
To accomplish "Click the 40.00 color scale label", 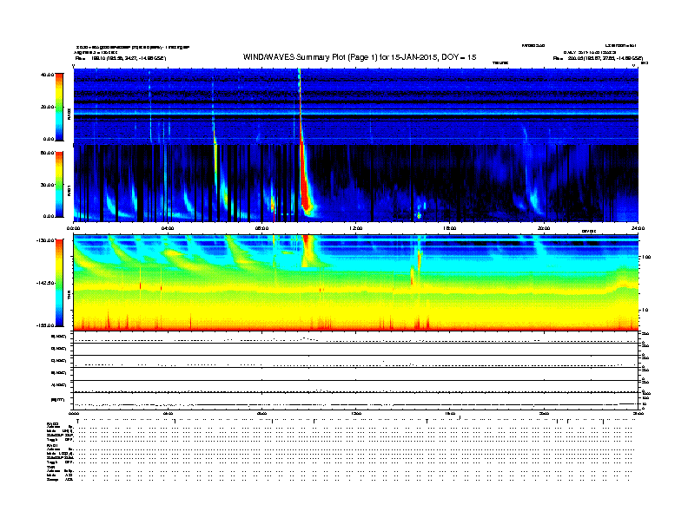I will pos(47,75).
